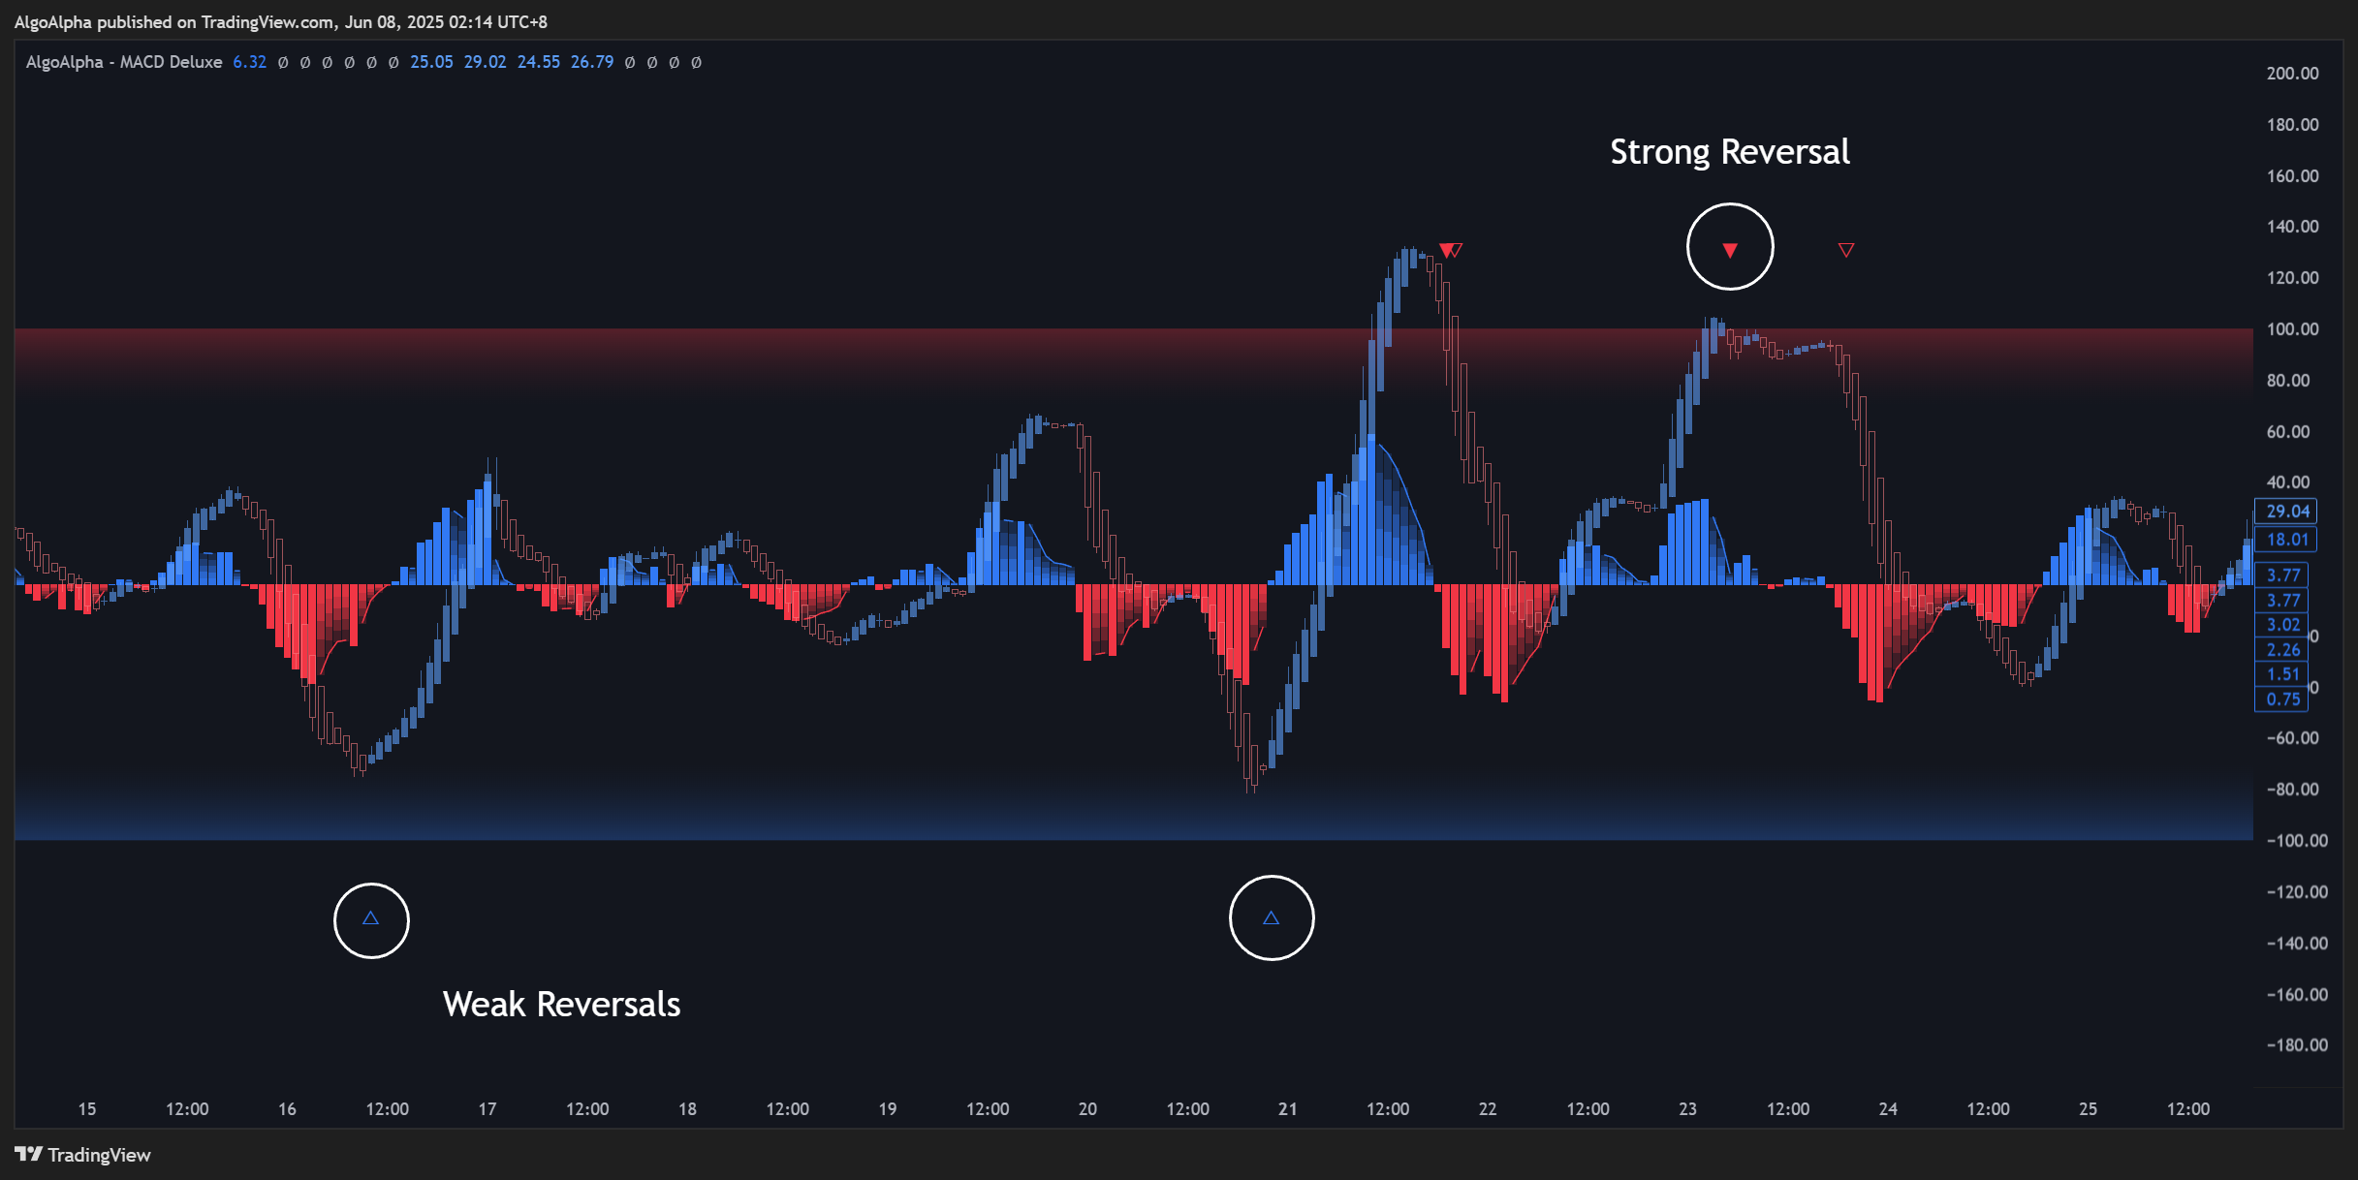
Task: Click the blue up-triangle signal after date 16
Action: point(370,917)
